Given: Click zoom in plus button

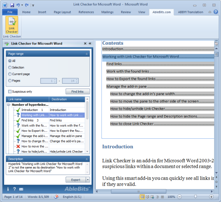Looking at the screenshot, I should click(x=211, y=197).
